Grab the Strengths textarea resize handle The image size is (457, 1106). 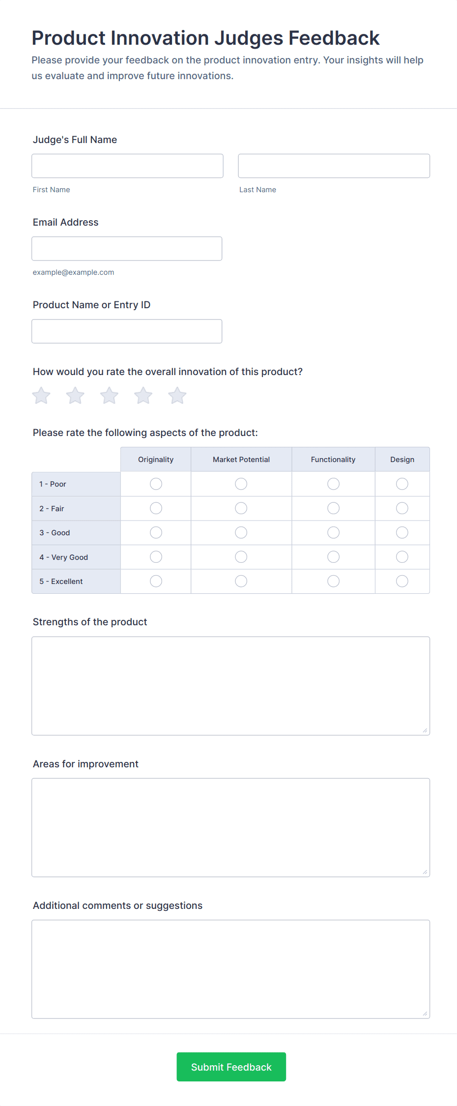pyautogui.click(x=425, y=730)
